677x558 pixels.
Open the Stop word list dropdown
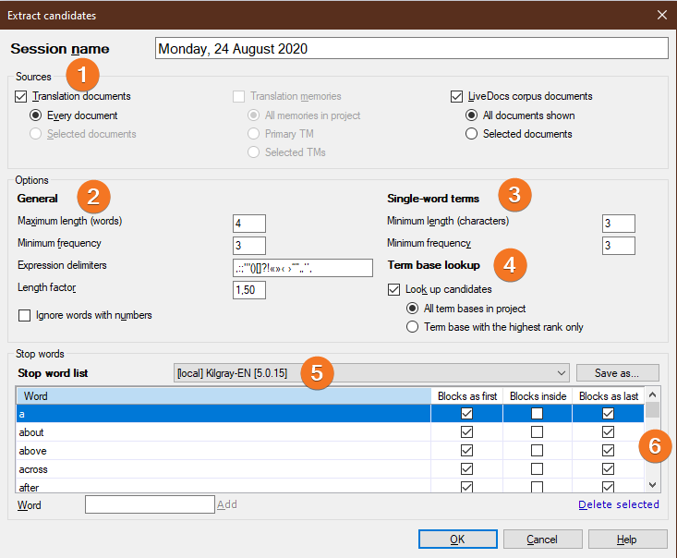[x=562, y=372]
